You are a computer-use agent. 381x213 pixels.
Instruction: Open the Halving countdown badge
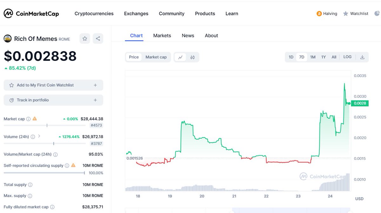(327, 13)
